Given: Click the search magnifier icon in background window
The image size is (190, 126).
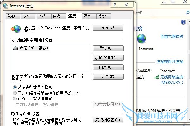Looking at the screenshot, I should pyautogui.click(x=187, y=13).
